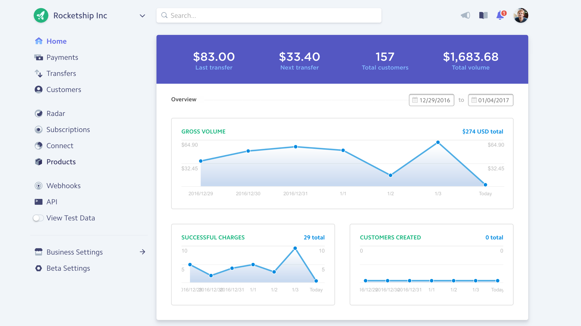This screenshot has height=326, width=581.
Task: Click the megaphone announcements icon
Action: pos(465,15)
